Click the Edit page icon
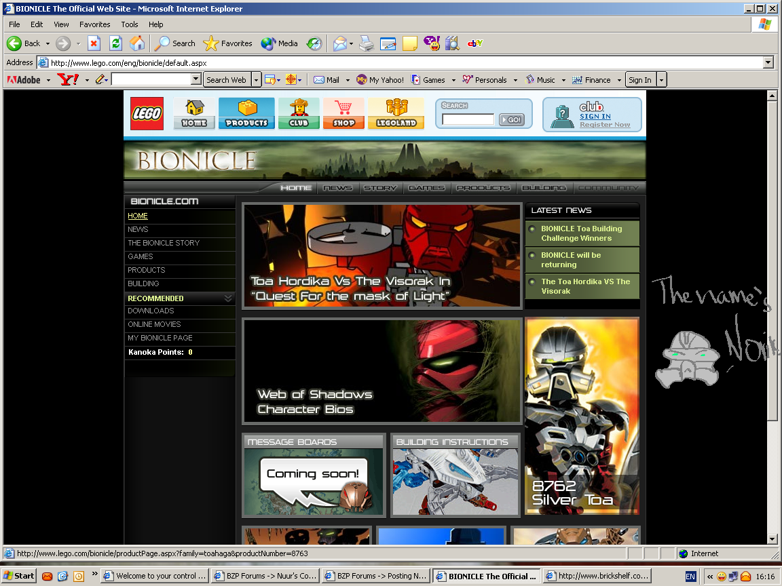Image resolution: width=782 pixels, height=586 pixels. 388,43
